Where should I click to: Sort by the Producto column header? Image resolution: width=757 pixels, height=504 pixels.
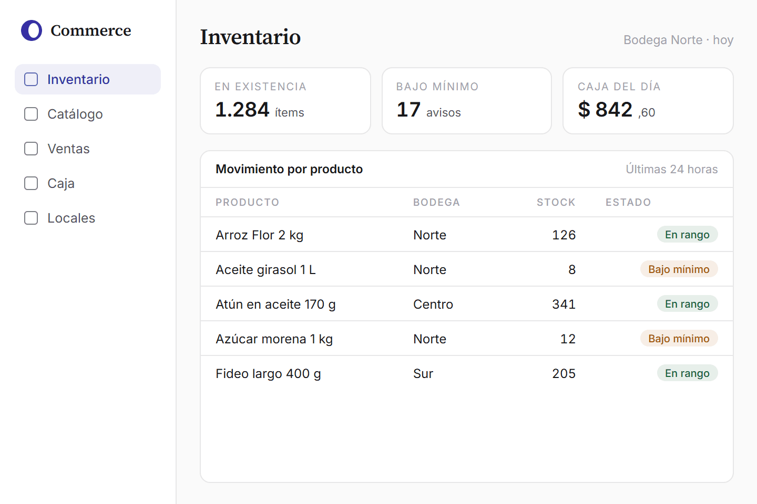(x=247, y=202)
